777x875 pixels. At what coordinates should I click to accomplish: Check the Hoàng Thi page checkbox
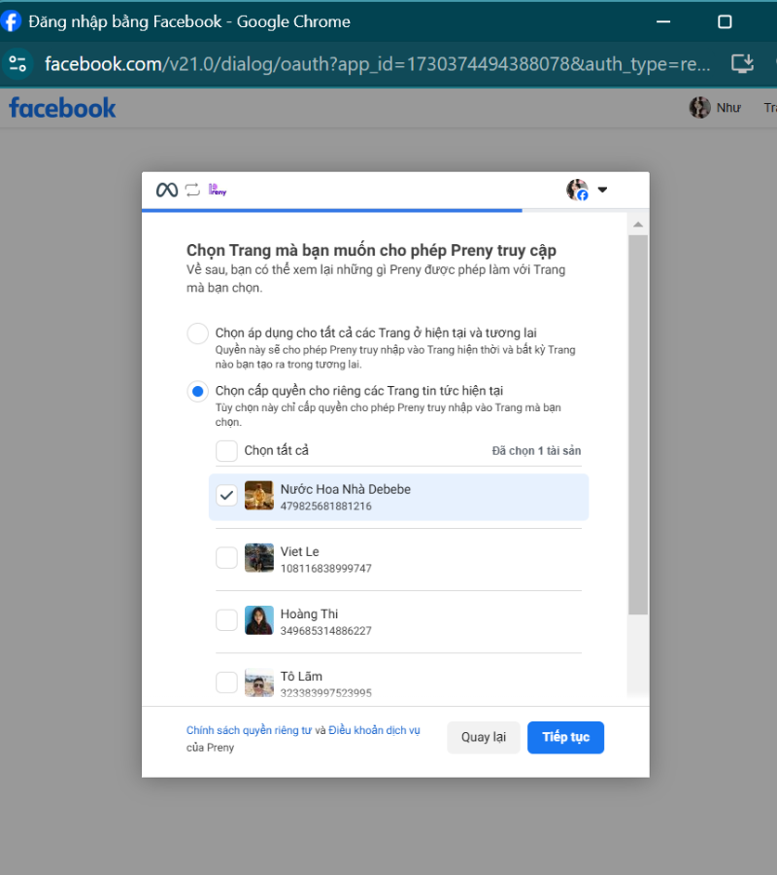226,620
